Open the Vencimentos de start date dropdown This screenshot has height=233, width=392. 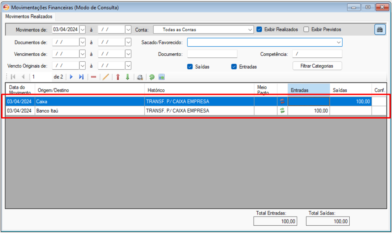pos(83,54)
